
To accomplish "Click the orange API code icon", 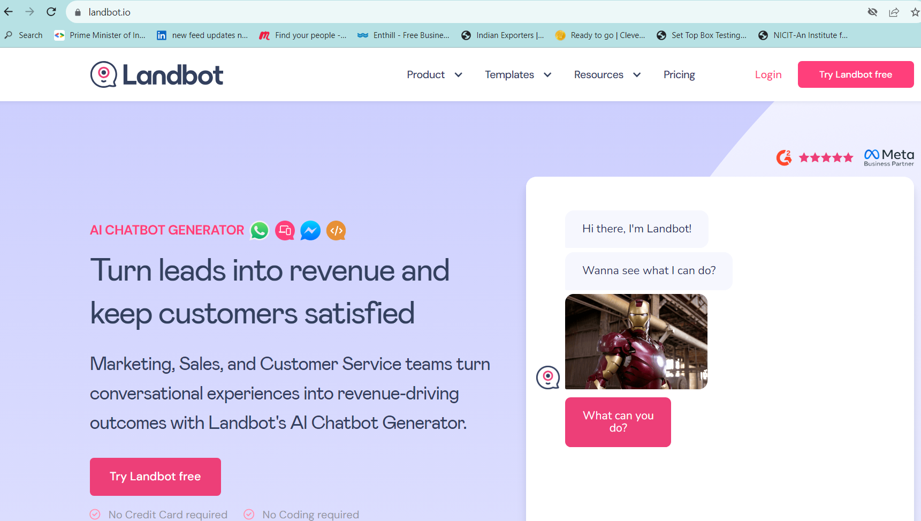I will tap(336, 231).
